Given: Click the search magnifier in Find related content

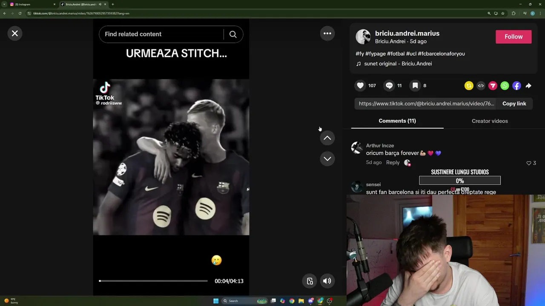Looking at the screenshot, I should click(233, 34).
